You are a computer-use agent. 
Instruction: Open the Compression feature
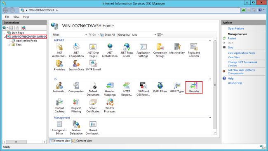click(76, 87)
